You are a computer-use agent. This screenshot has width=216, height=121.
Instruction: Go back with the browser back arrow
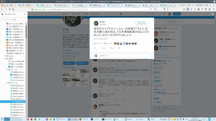(2, 9)
